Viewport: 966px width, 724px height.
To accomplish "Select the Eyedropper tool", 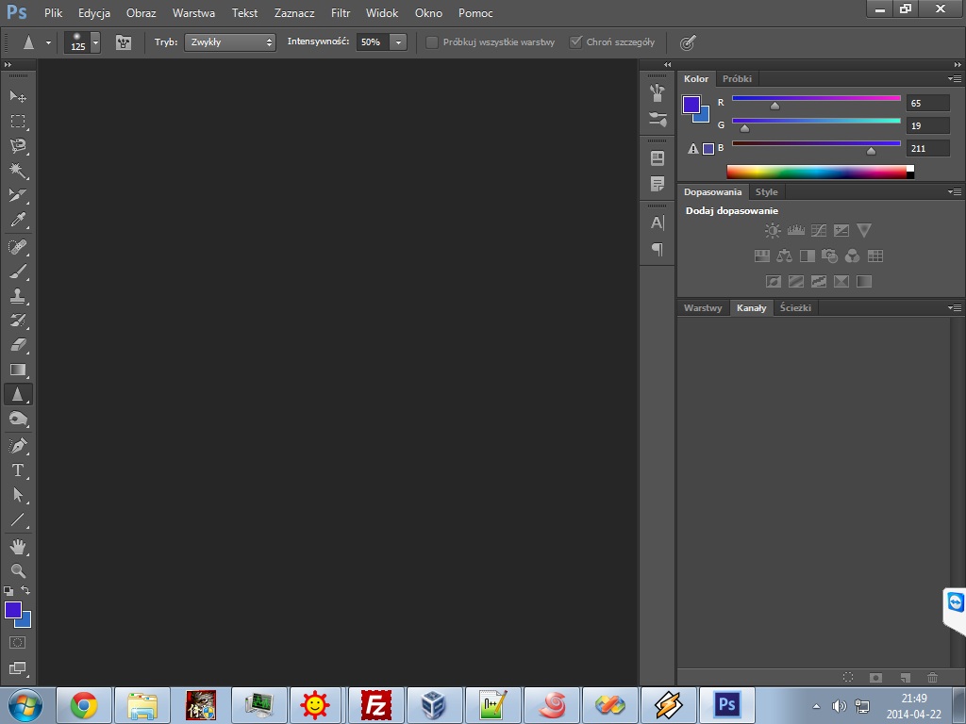I will 18,220.
